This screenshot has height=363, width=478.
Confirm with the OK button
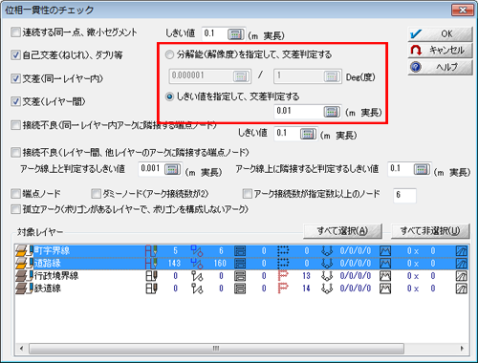tap(440, 33)
